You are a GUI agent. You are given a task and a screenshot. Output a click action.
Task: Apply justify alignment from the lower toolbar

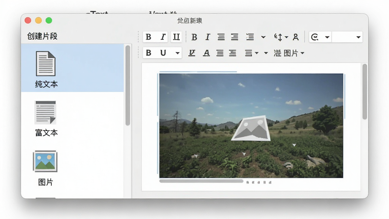click(220, 53)
